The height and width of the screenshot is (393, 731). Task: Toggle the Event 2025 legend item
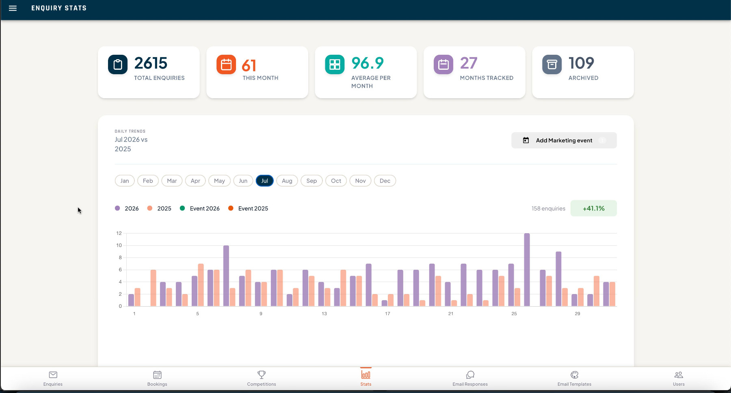[248, 208]
